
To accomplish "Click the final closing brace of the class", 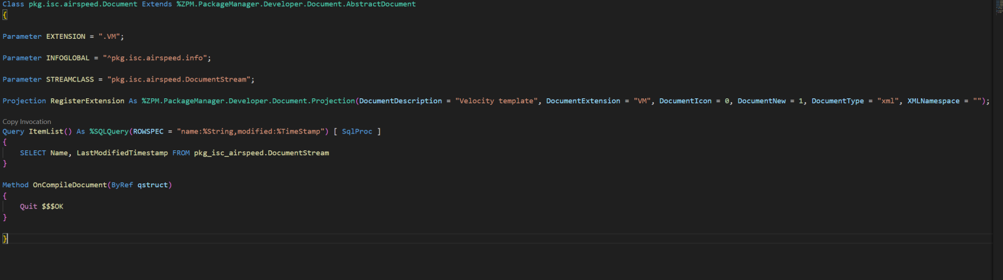I will [5, 239].
